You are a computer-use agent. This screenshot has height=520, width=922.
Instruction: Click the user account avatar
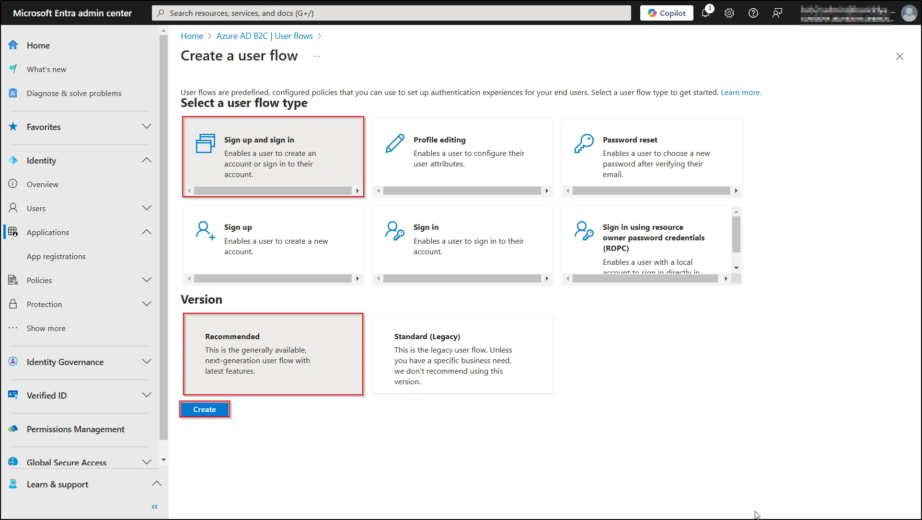[x=909, y=13]
